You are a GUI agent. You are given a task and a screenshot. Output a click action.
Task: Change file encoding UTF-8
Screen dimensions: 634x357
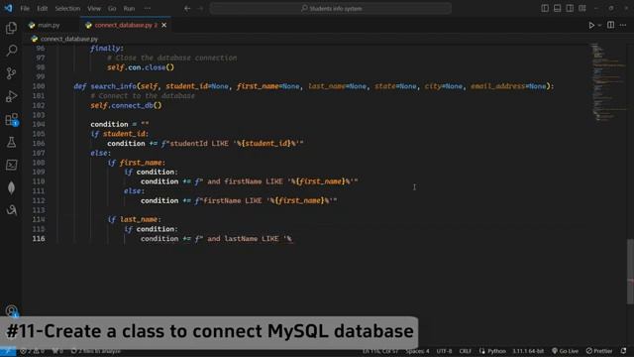444,351
